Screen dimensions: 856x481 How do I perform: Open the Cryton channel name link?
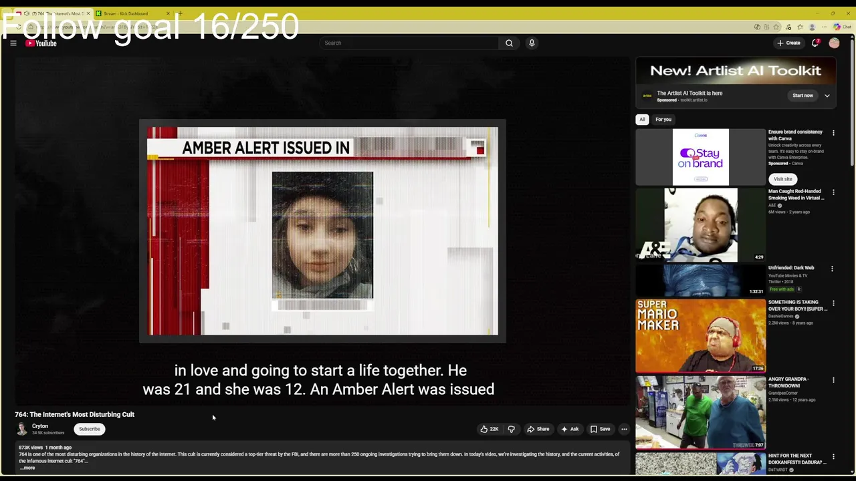coord(40,426)
